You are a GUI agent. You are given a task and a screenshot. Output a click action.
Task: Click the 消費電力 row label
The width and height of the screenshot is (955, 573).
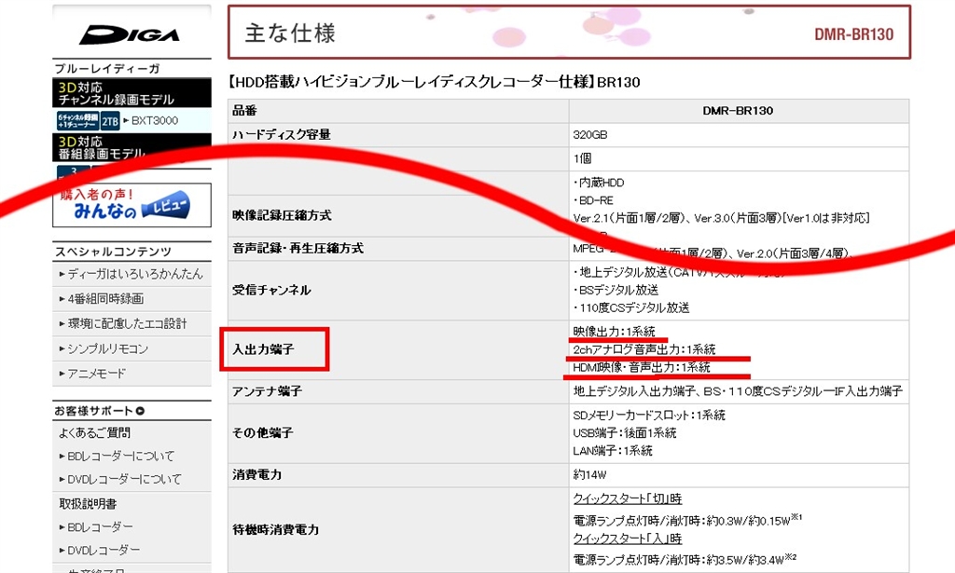point(256,474)
